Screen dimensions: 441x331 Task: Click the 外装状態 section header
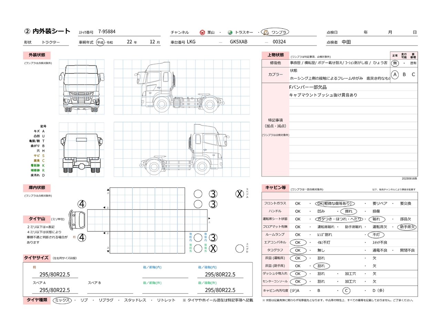(x=37, y=55)
